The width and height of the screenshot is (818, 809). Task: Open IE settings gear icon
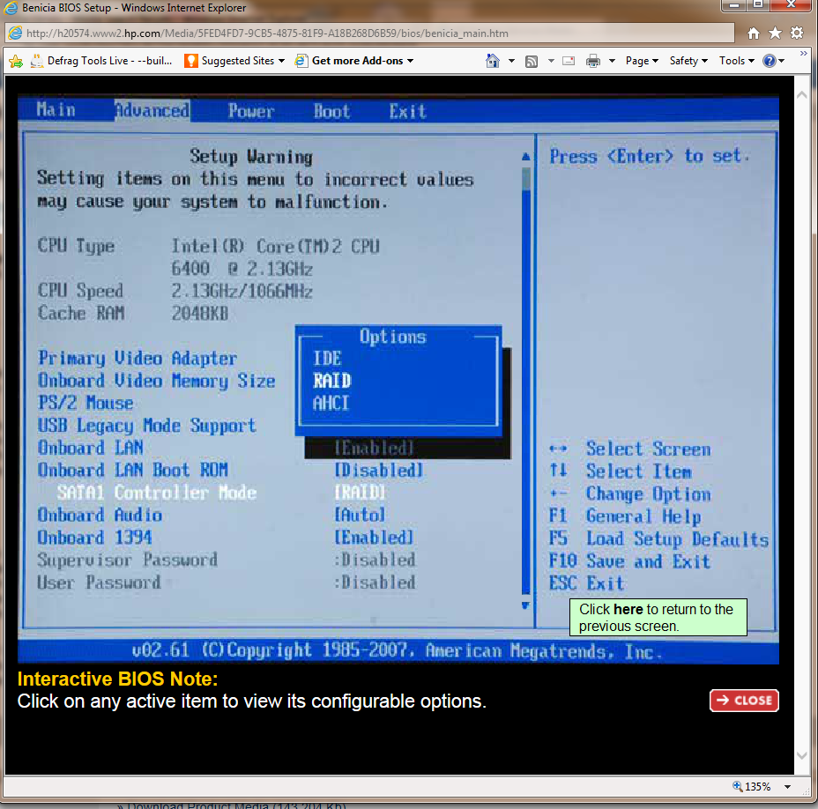[797, 33]
